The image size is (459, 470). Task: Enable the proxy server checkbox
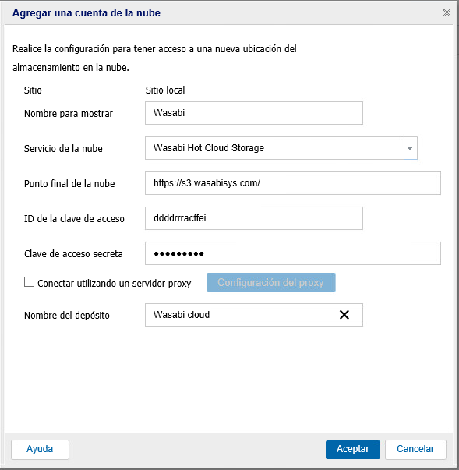pyautogui.click(x=29, y=282)
